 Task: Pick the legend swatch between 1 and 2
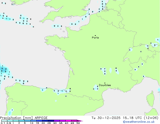[16, 121]
